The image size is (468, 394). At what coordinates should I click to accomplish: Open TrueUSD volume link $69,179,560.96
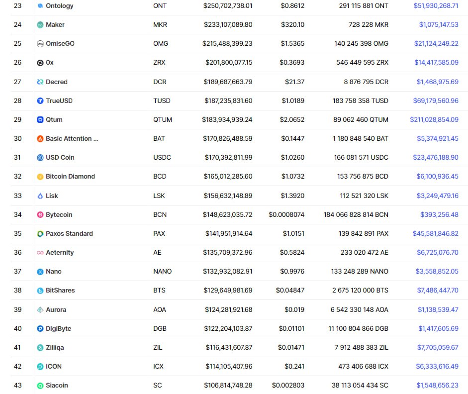click(x=436, y=101)
